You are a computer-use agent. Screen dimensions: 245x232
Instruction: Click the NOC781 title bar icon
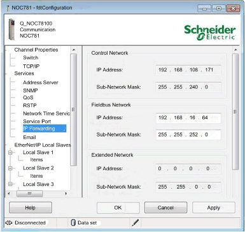8,8
